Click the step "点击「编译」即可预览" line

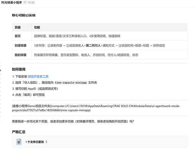coord(28,95)
